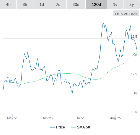Switch chart to 30d range
The image size is (140, 135).
[76, 4]
